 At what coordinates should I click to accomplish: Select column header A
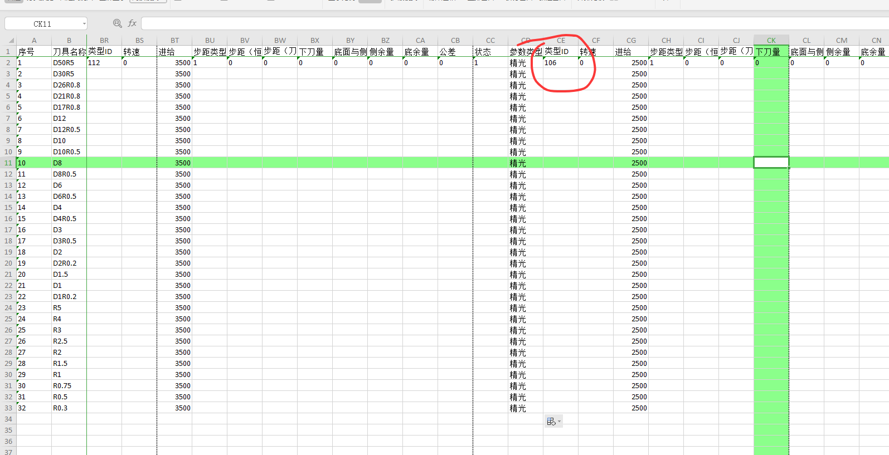34,40
